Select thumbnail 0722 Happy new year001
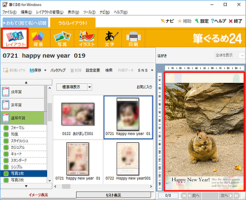Image resolution: width=246 pixels, height=200 pixels. 128,162
